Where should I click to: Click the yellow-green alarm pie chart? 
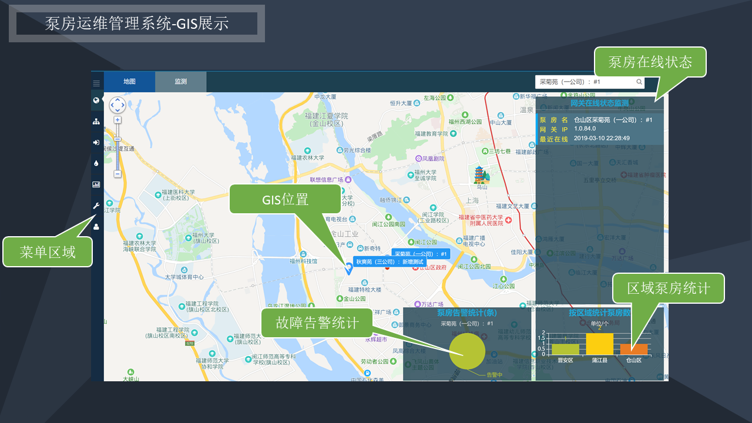tap(467, 352)
